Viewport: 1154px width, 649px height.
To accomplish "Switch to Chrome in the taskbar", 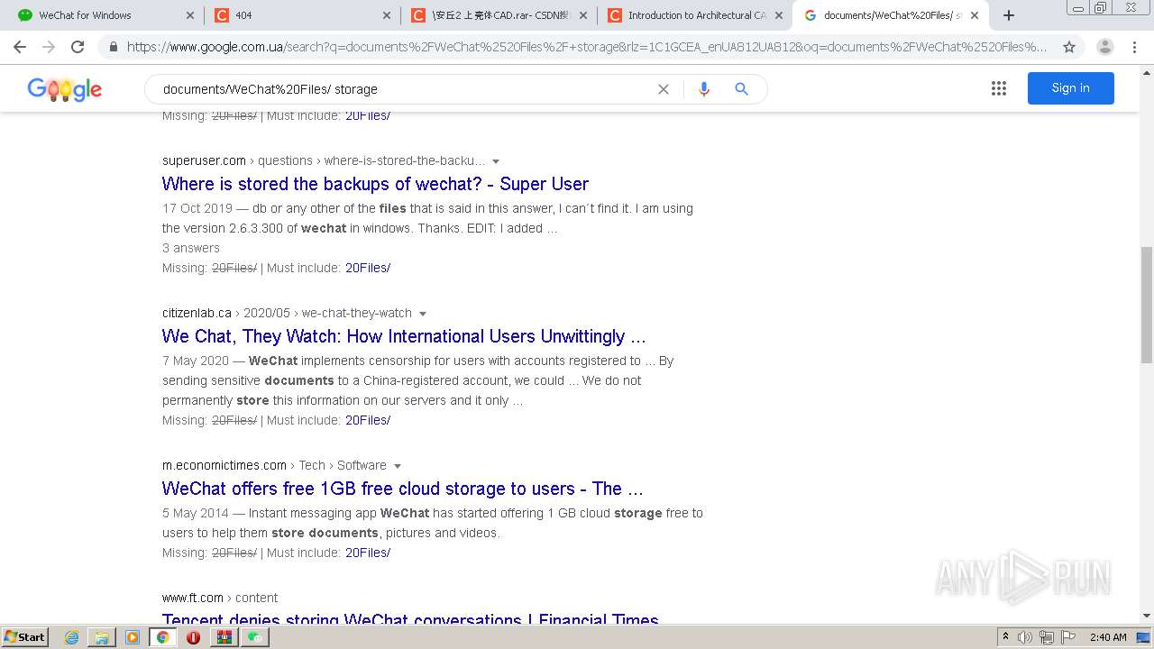I will tap(162, 637).
